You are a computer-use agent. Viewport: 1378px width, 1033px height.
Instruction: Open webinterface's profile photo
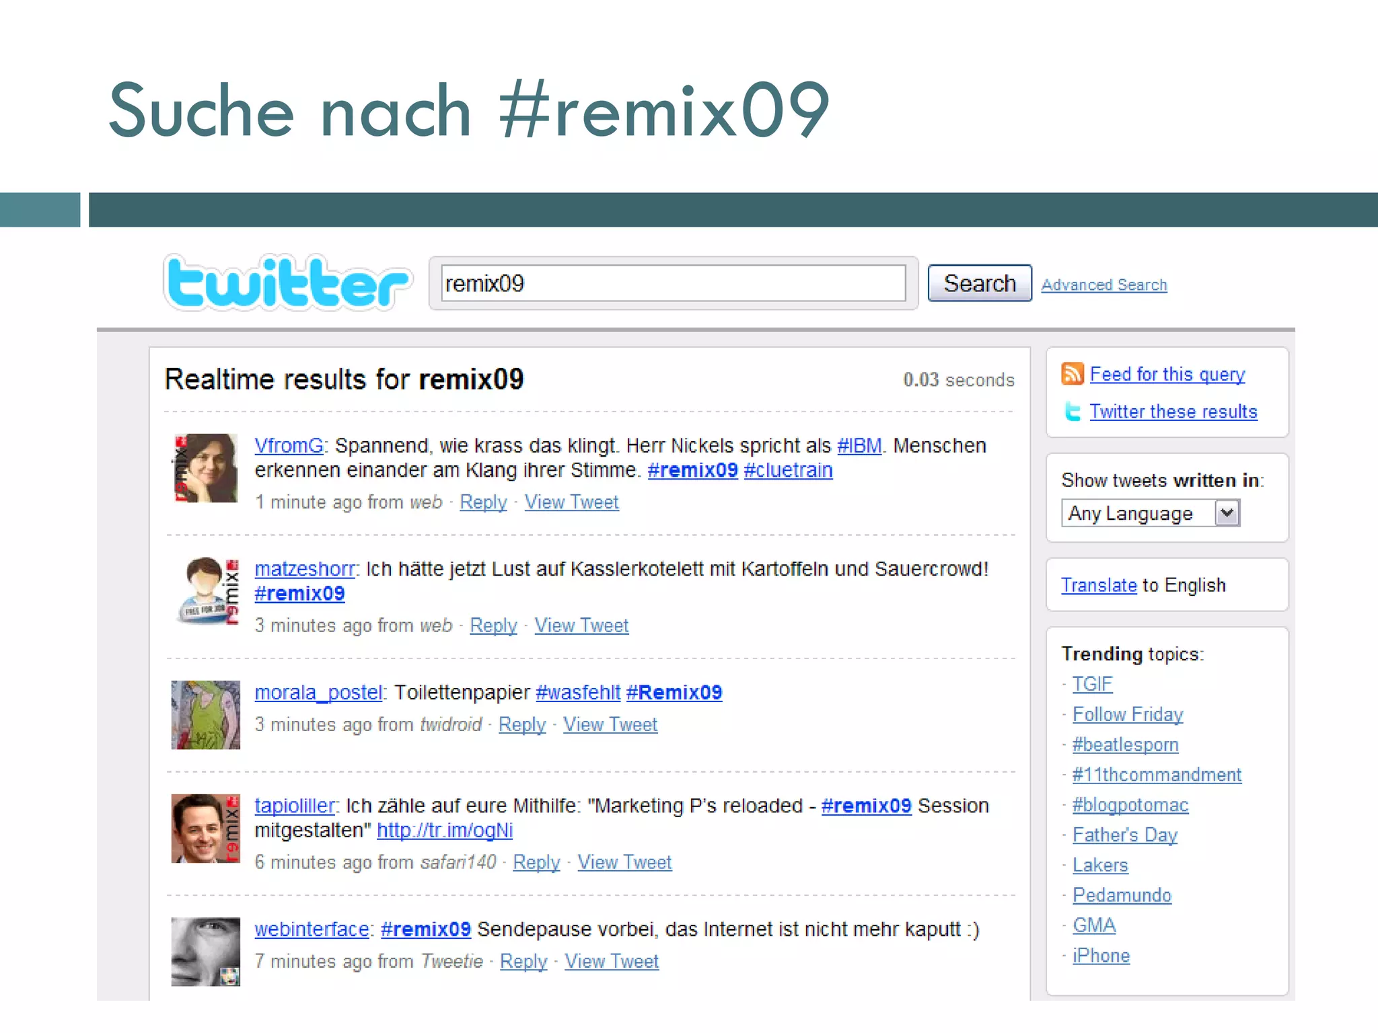[206, 952]
